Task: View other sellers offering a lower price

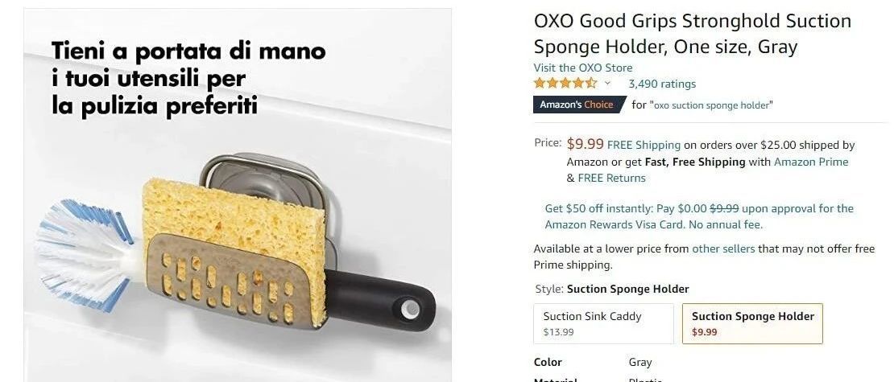Action: coord(723,249)
